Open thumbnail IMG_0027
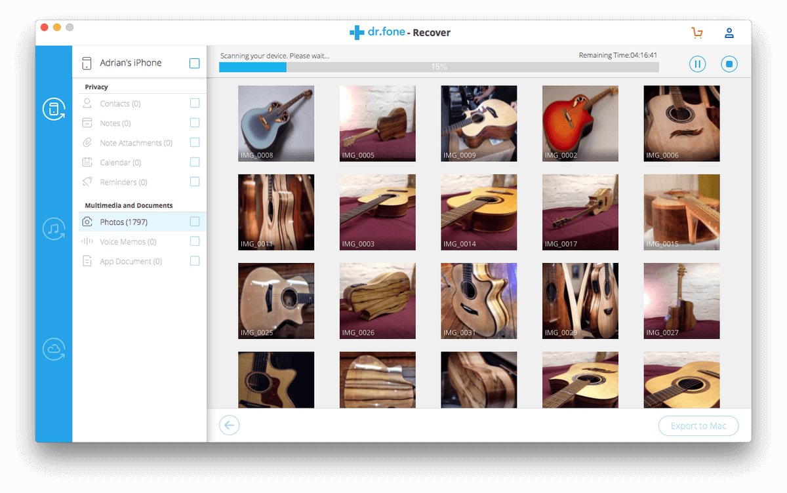787x493 pixels. [682, 301]
